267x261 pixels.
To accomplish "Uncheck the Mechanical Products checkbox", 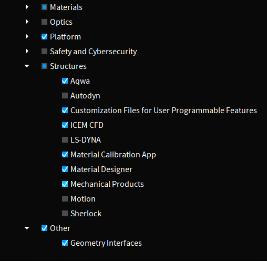I will click(65, 184).
